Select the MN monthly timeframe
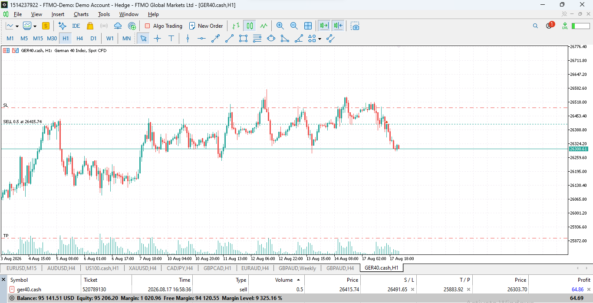Image resolution: width=593 pixels, height=303 pixels. 126,39
